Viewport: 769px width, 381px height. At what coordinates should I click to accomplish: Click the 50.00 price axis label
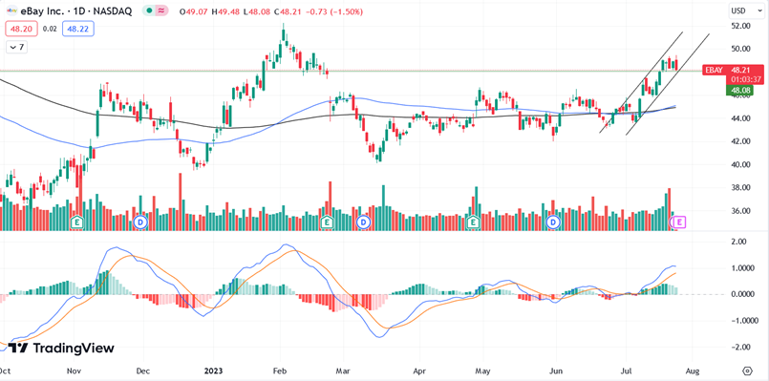pos(740,49)
